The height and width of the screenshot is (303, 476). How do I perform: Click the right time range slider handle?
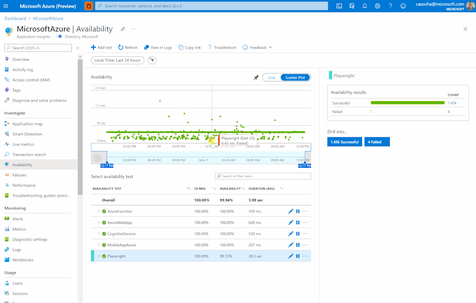point(304,164)
